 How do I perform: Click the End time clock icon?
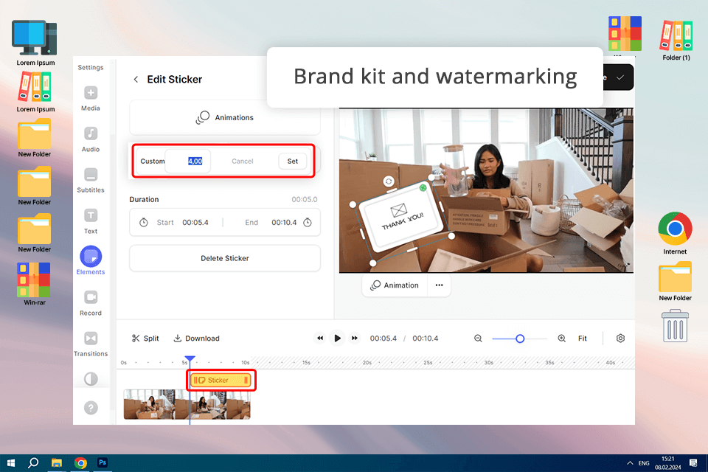[308, 222]
